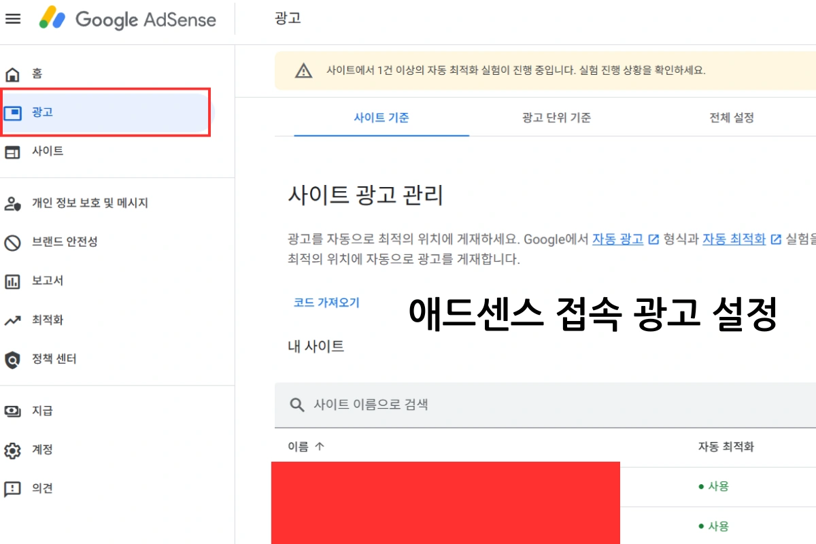816x544 pixels.
Task: Click the site name search field
Action: coord(476,405)
